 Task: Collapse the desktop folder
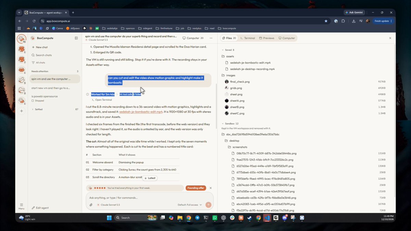pyautogui.click(x=232, y=141)
